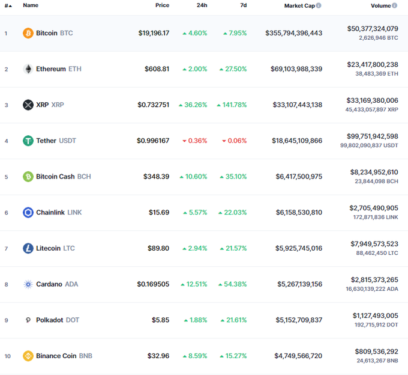The height and width of the screenshot is (375, 408).
Task: Click Bitcoin price $19,196.17
Action: pos(154,33)
